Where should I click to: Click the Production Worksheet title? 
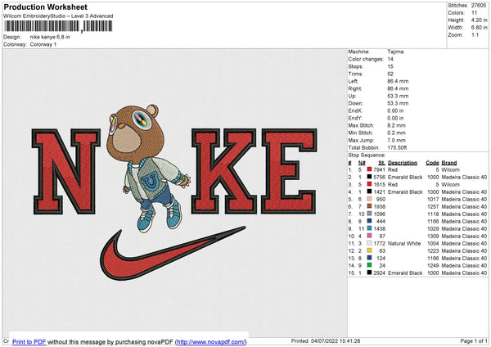tap(45, 7)
